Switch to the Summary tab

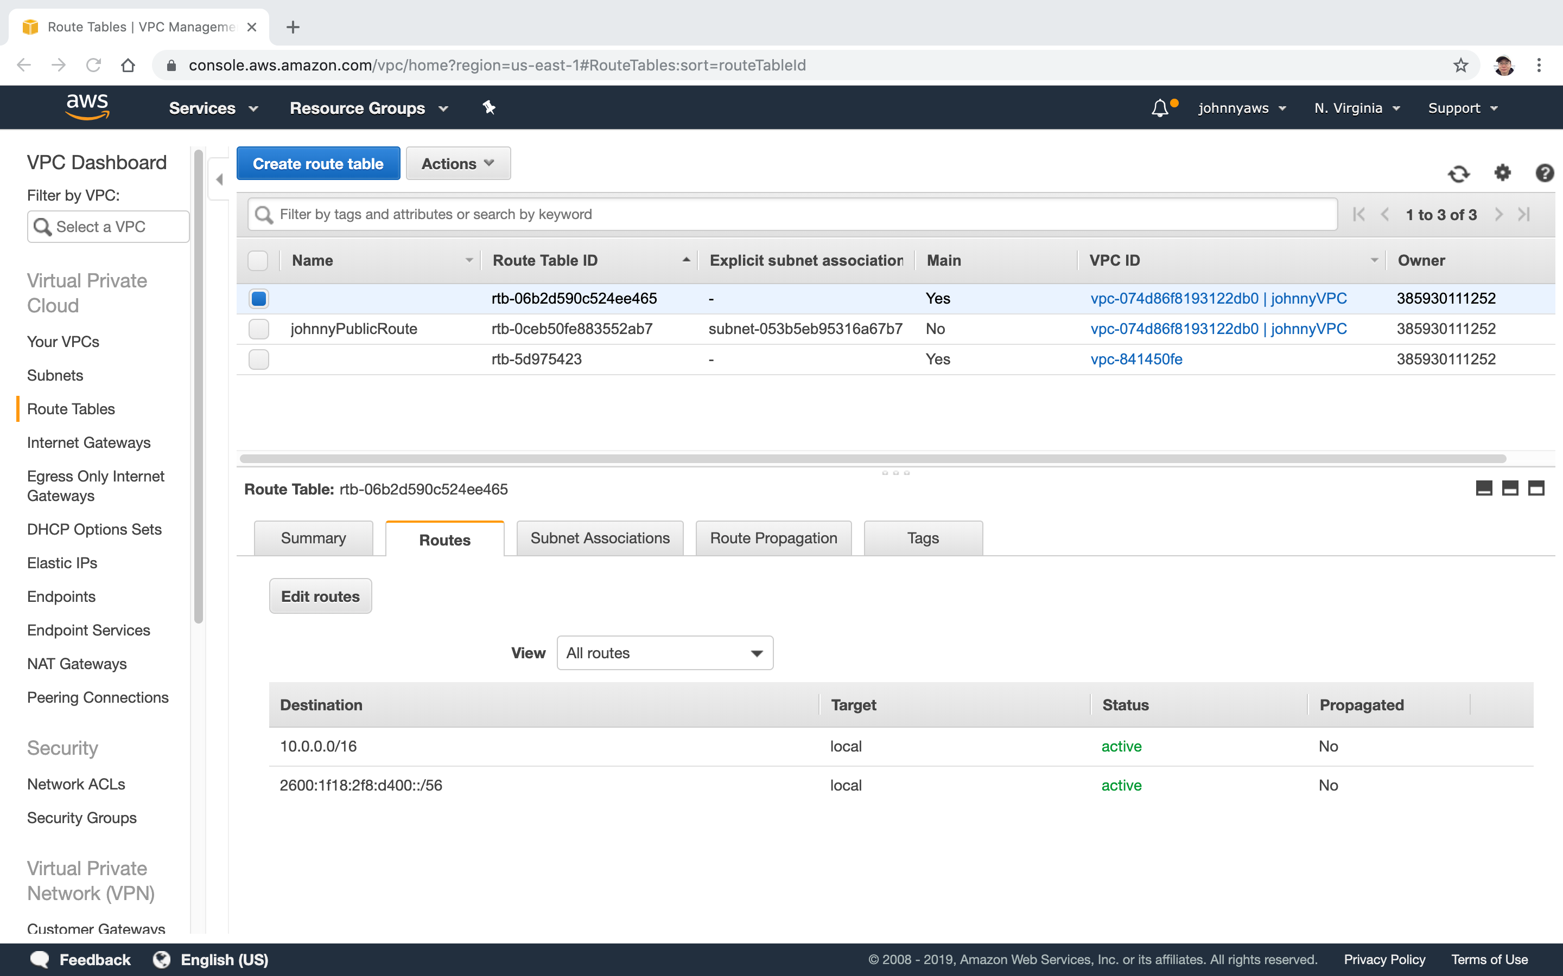[313, 538]
